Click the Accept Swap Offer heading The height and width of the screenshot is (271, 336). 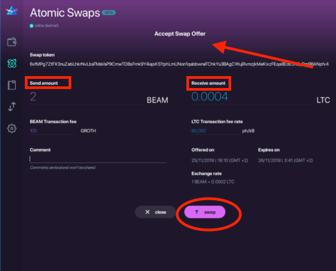180,33
